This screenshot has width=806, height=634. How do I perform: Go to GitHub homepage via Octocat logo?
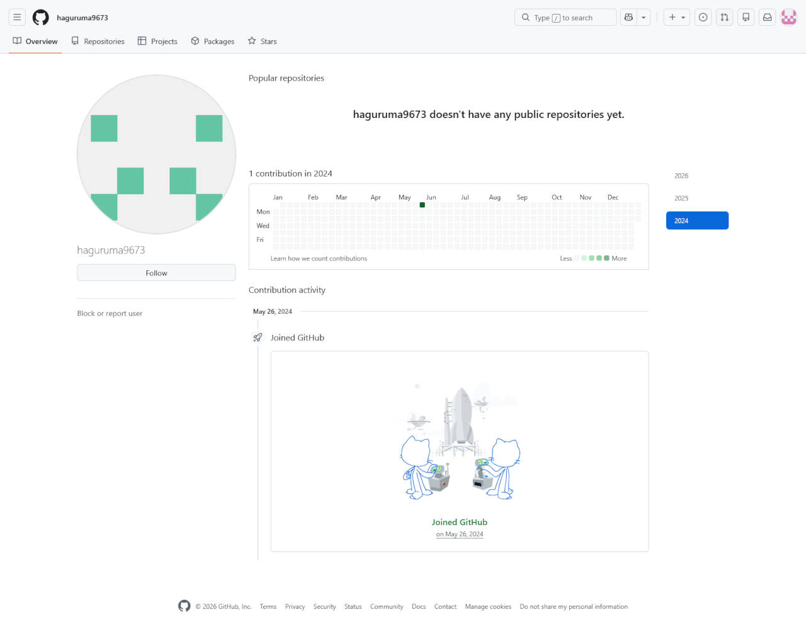(41, 18)
